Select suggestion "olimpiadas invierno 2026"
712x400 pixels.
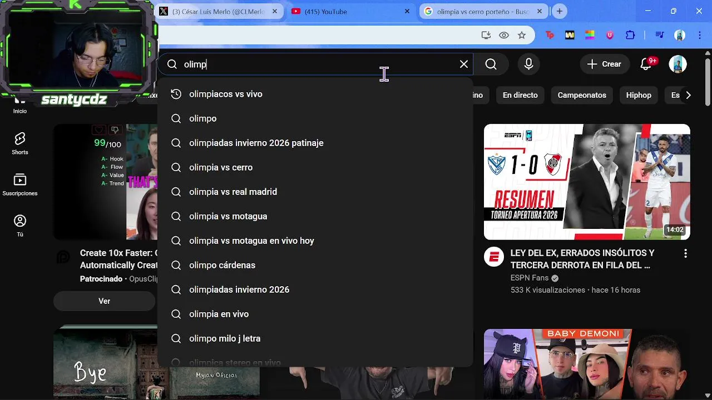point(315,289)
